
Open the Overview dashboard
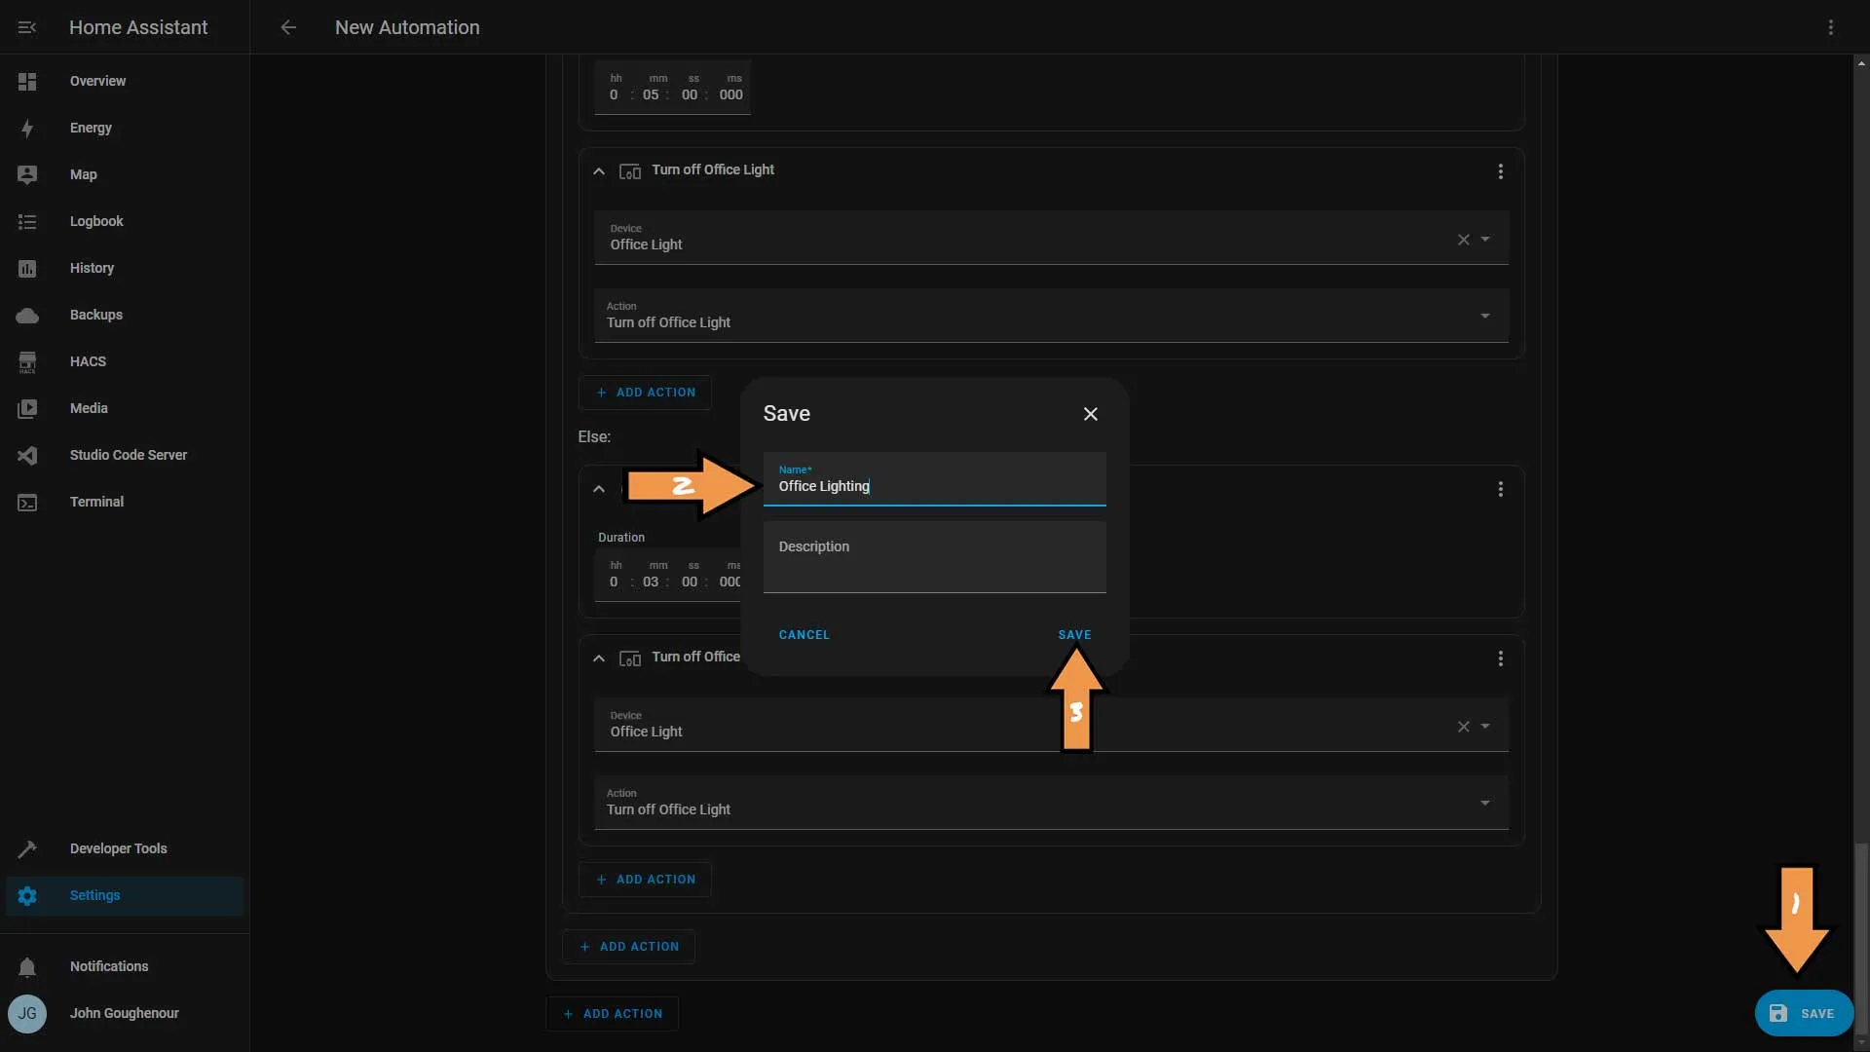125,81
